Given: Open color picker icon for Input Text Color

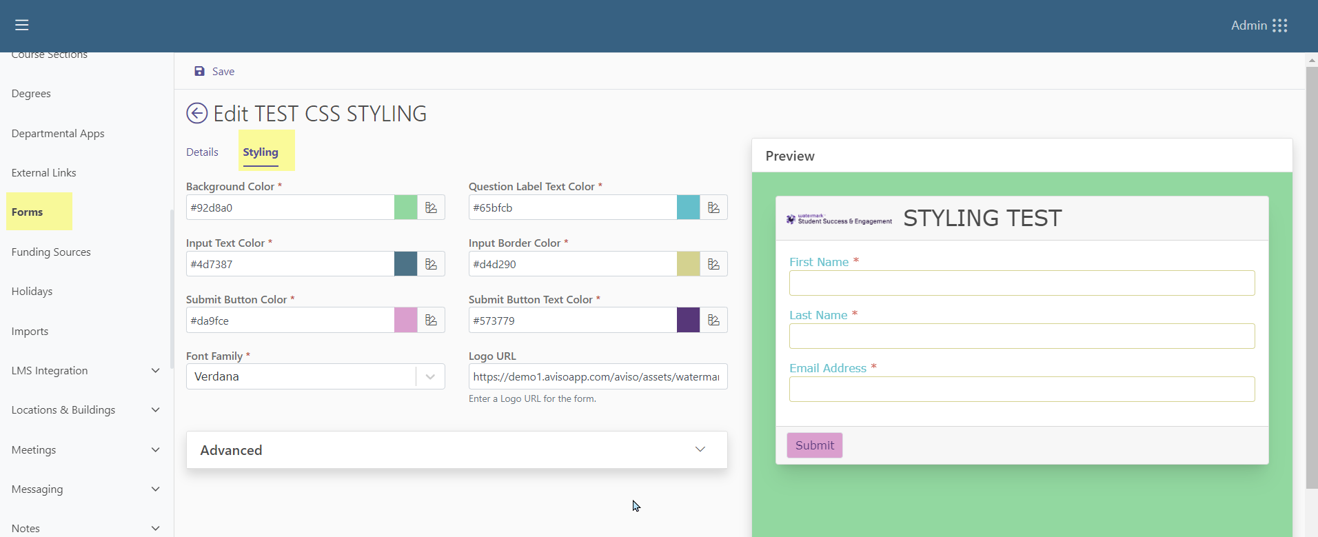Looking at the screenshot, I should [432, 264].
